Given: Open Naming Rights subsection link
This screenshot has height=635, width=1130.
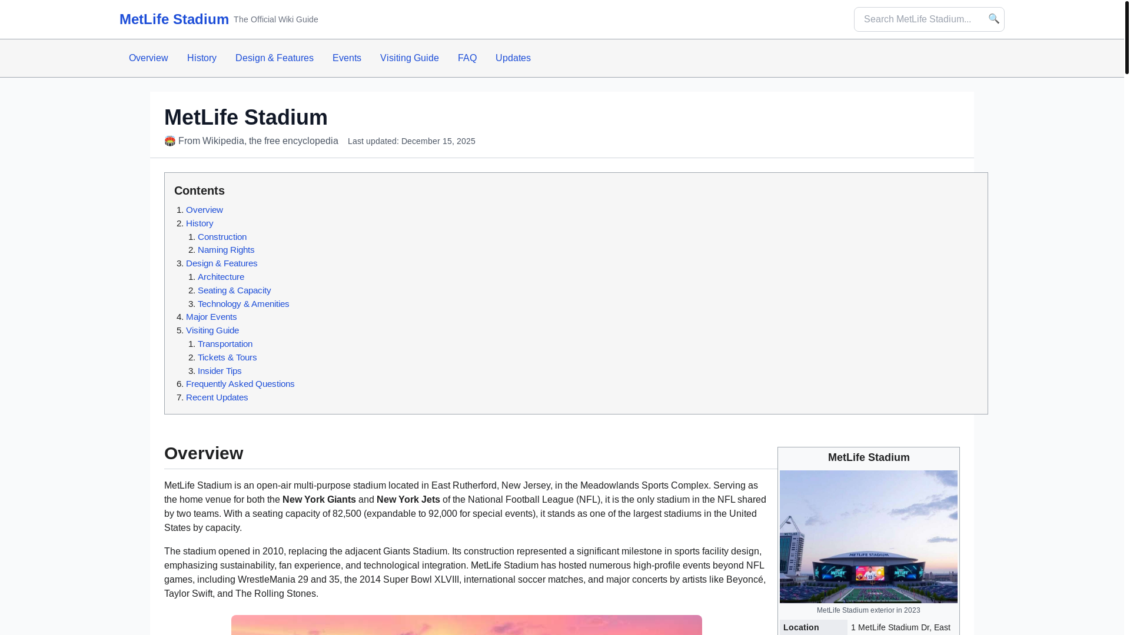Looking at the screenshot, I should 226,250.
